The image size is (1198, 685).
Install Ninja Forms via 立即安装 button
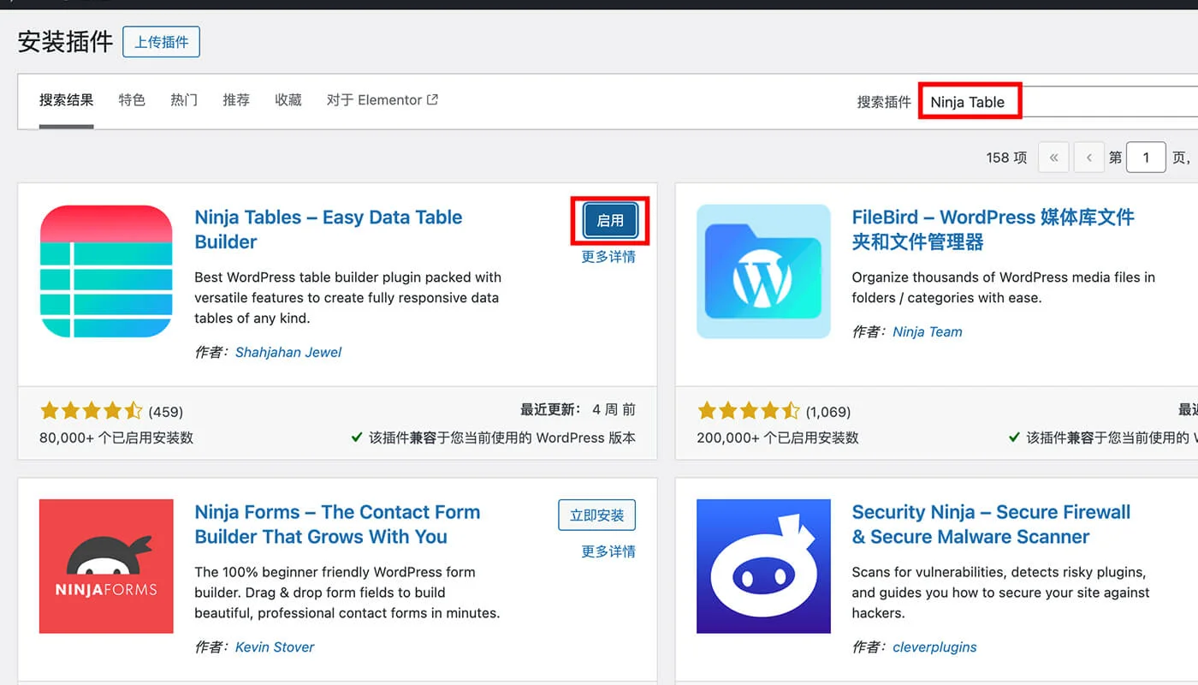tap(596, 515)
